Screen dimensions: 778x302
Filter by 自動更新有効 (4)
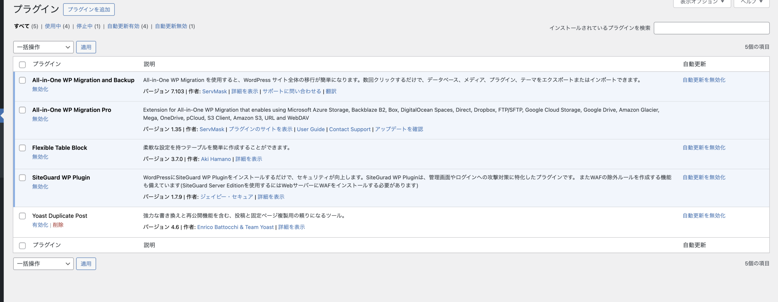tap(123, 26)
